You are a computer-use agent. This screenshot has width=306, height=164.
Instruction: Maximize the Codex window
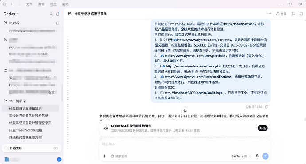tap(290, 4)
